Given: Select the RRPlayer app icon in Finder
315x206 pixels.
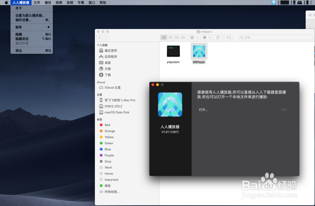Looking at the screenshot, I should click(199, 51).
